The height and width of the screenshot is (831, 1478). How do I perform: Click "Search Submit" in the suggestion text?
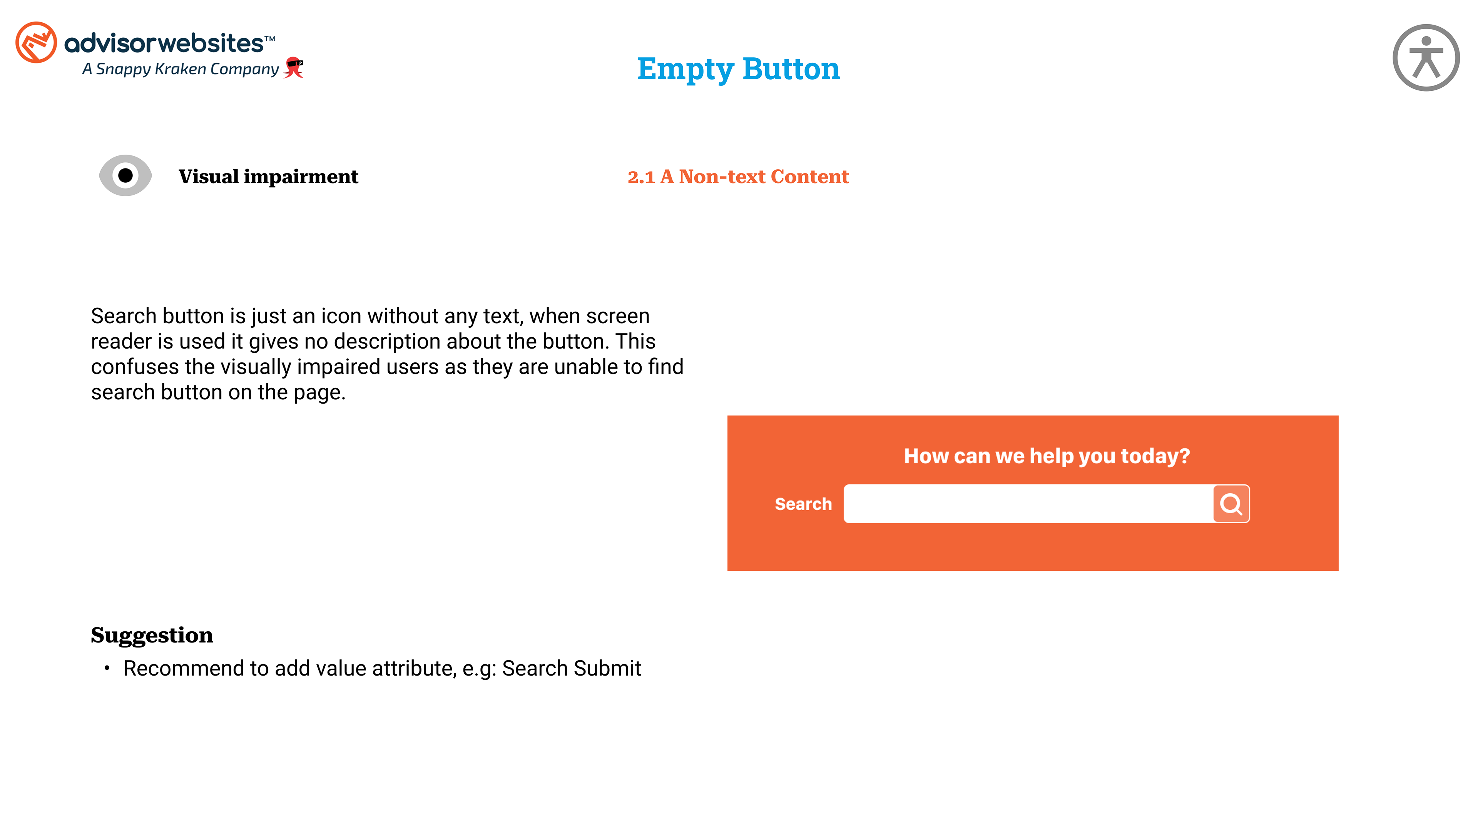(572, 669)
